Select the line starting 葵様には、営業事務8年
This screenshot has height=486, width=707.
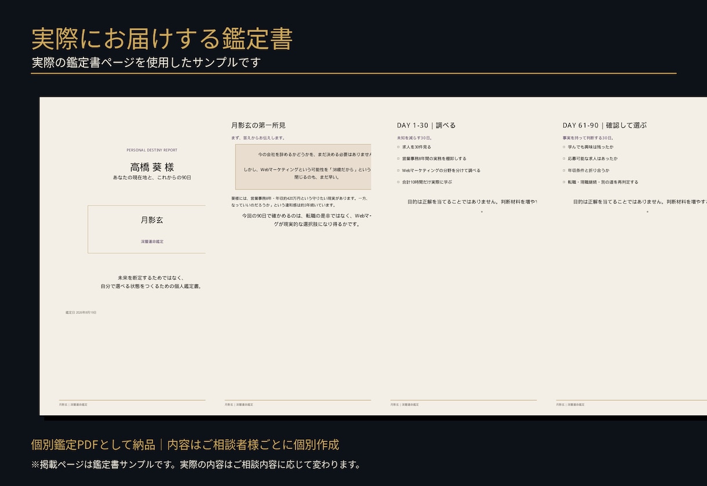click(300, 198)
